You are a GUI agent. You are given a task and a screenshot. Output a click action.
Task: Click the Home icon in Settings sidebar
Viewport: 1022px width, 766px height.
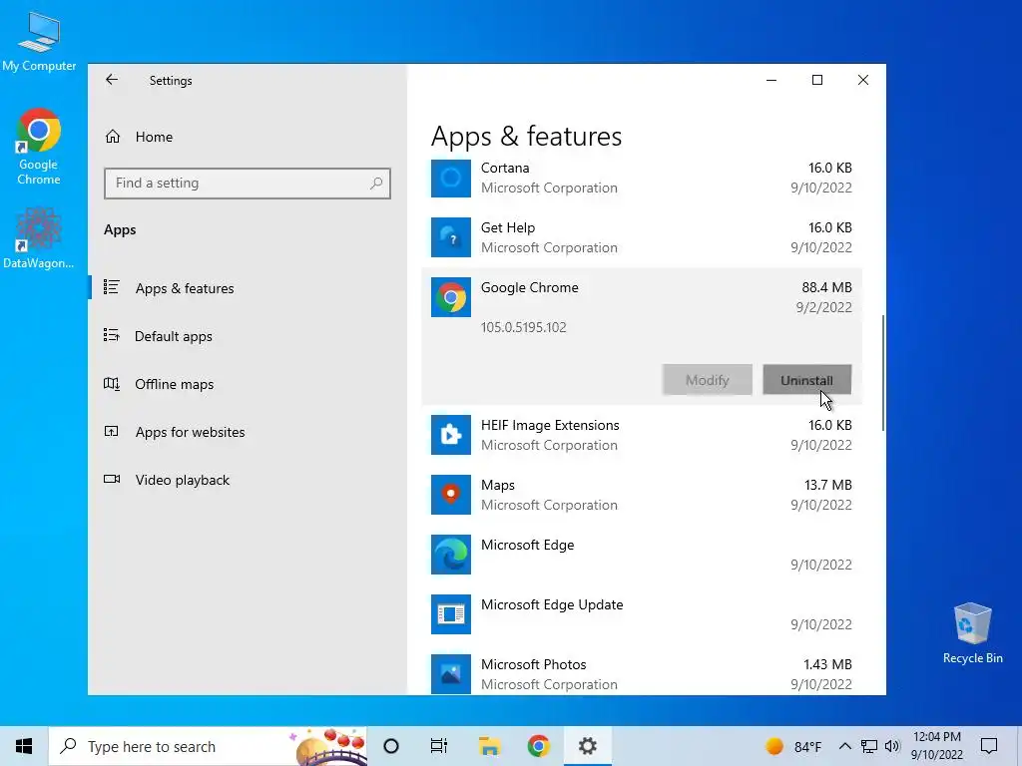[113, 136]
